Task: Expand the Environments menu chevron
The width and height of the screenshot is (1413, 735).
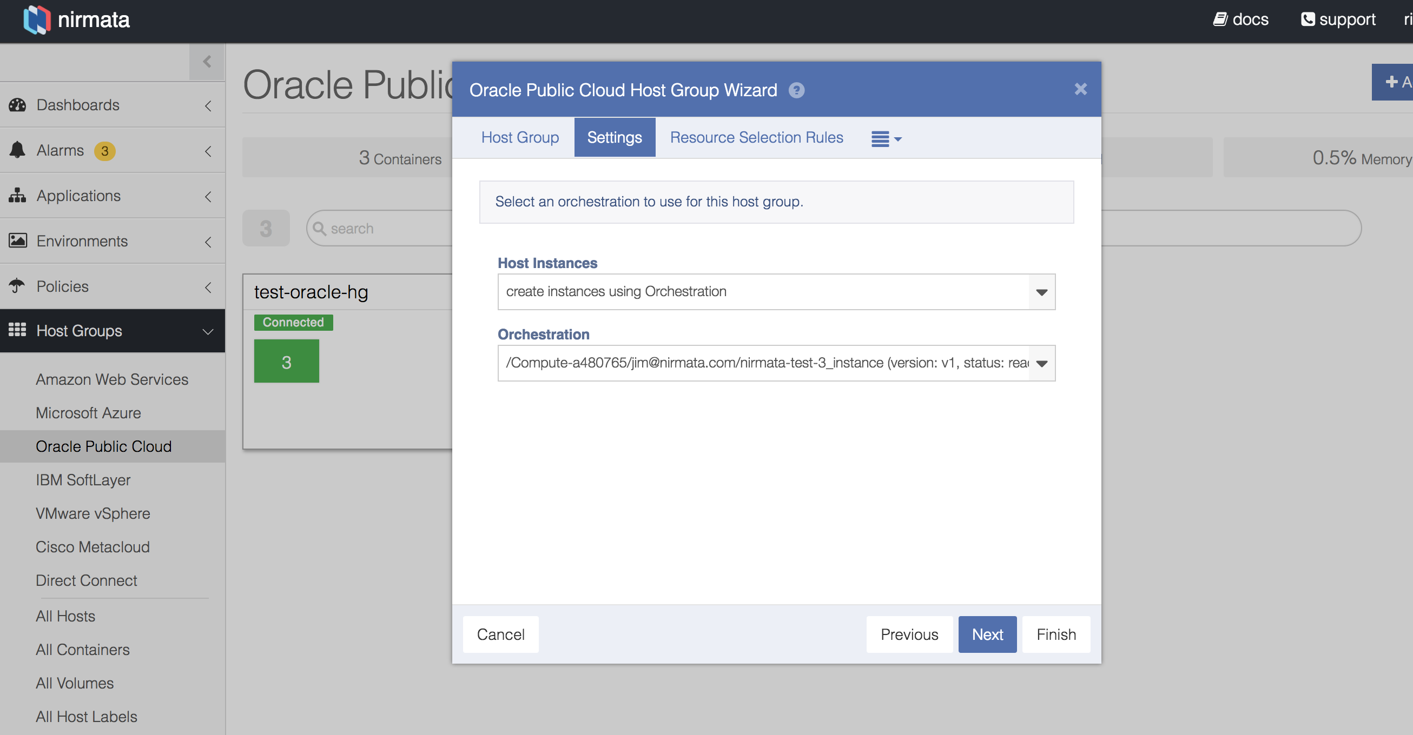Action: [208, 242]
